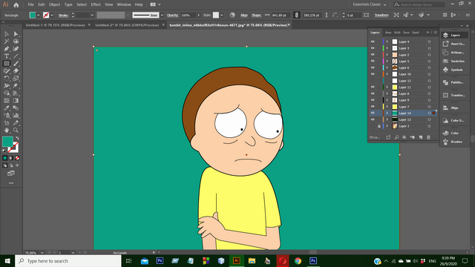The height and width of the screenshot is (267, 475).
Task: Click the green Fill color box in toolbox
Action: tap(7, 142)
